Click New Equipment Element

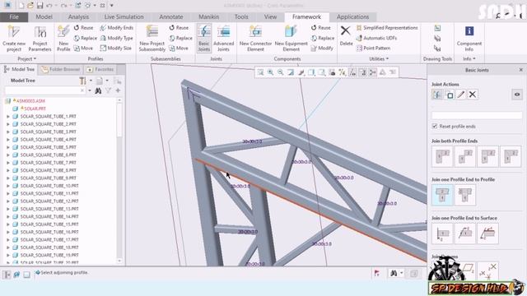(x=291, y=39)
